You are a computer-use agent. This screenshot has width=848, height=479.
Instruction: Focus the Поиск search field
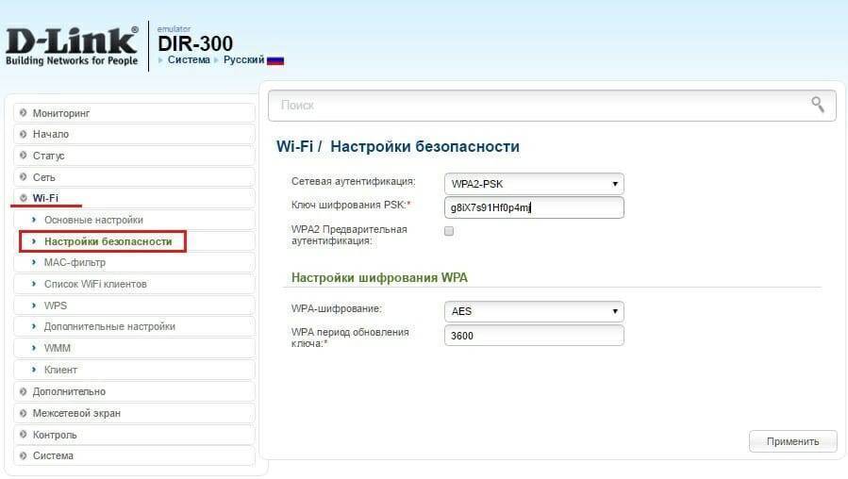point(552,105)
